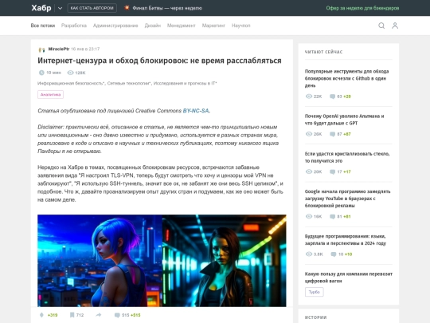Open the post about OpenAI and Альтмана
430x323 pixels.
tap(345, 120)
